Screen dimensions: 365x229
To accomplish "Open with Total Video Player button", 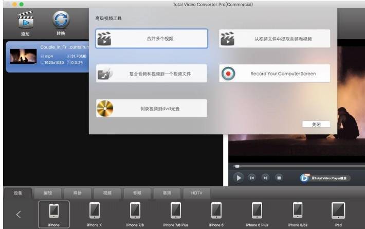I will tap(325, 178).
